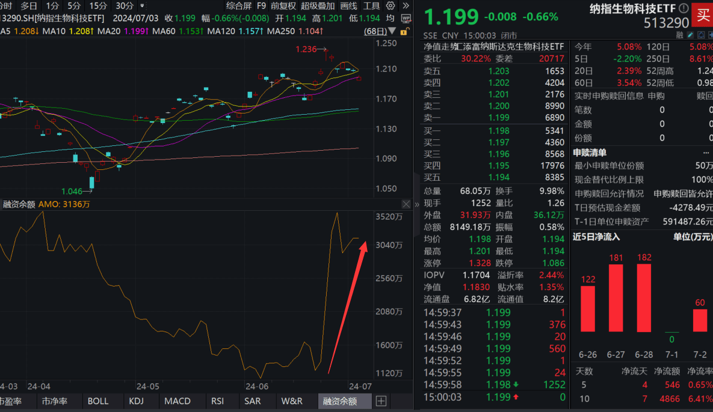The height and width of the screenshot is (412, 713).
Task: Click the red 买 buy button
Action: (703, 15)
